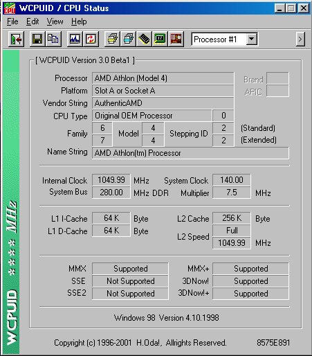
Task: Expand toolbar with the right chevron
Action: click(300, 39)
